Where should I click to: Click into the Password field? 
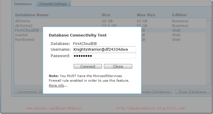click(x=104, y=56)
